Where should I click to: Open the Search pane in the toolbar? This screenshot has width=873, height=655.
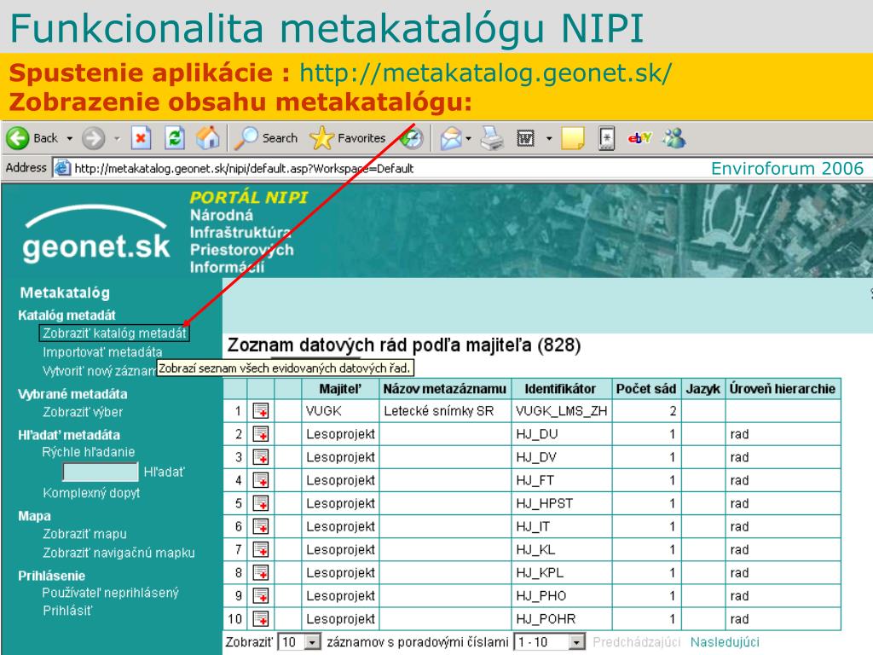point(266,138)
